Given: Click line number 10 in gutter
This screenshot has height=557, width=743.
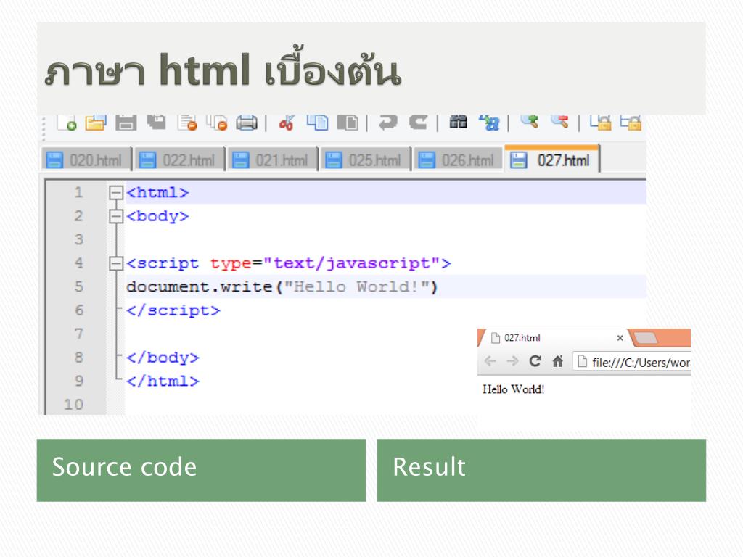Looking at the screenshot, I should click(x=74, y=405).
